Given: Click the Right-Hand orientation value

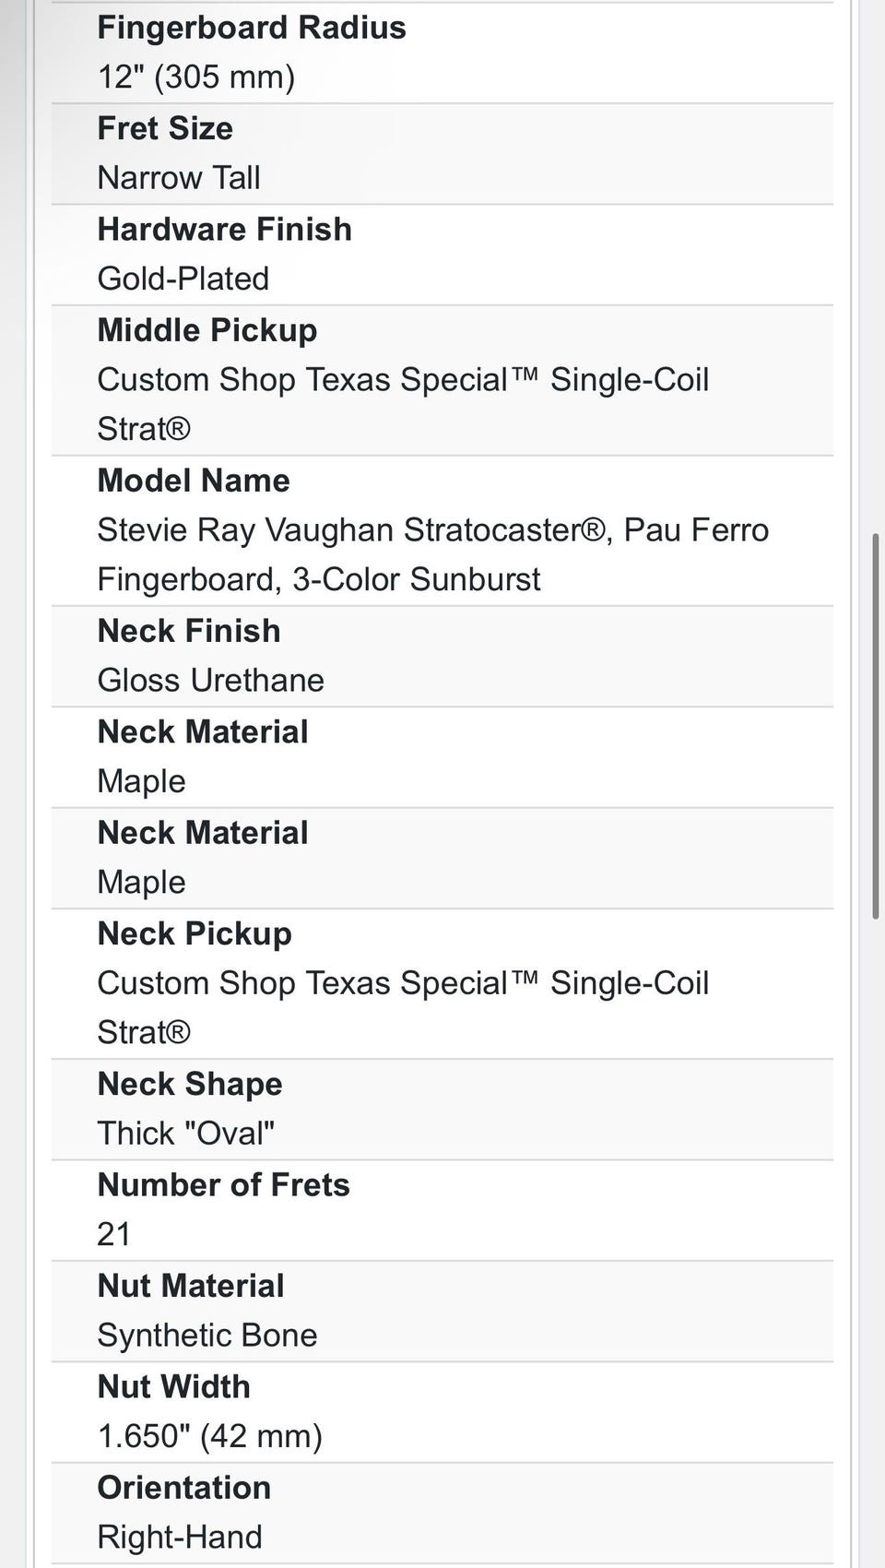Looking at the screenshot, I should click(180, 1538).
